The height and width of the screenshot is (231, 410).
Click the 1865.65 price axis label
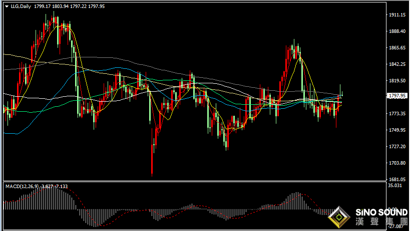pos(396,48)
